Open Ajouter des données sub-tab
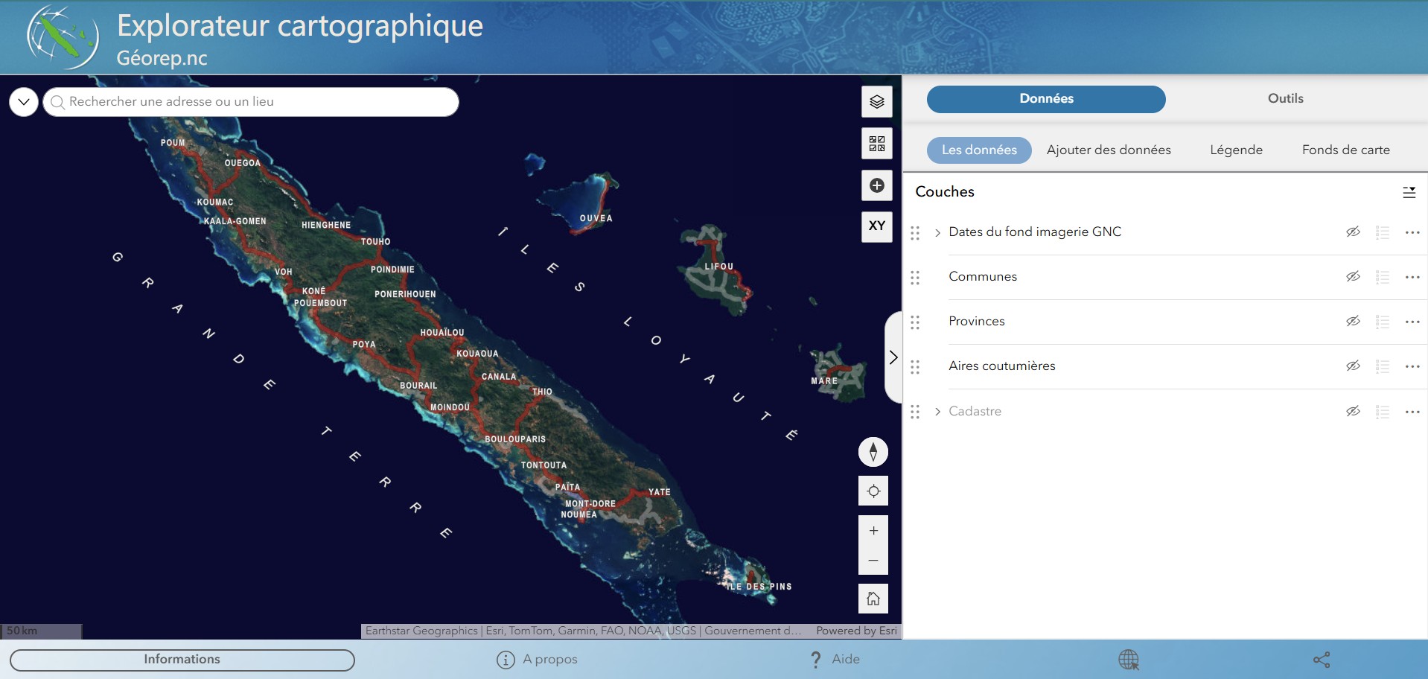 coord(1109,150)
